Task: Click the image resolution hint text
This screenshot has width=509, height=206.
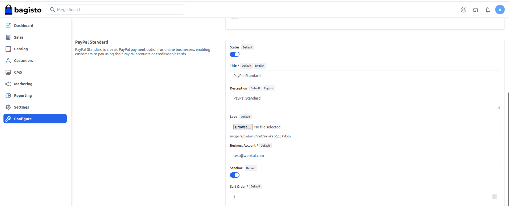Action: tap(260, 136)
